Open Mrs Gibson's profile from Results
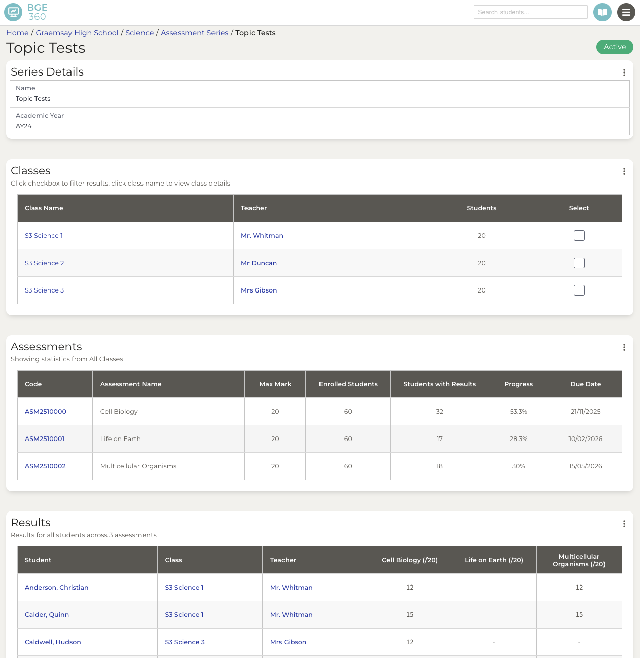The image size is (640, 658). [x=288, y=642]
